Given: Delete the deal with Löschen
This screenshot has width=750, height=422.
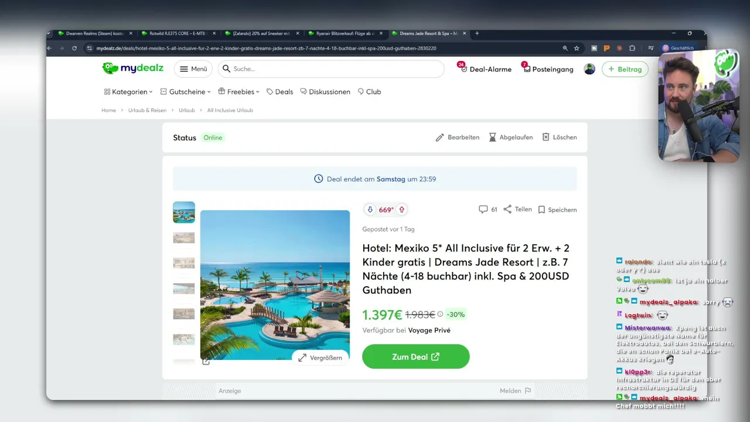Looking at the screenshot, I should coord(560,137).
